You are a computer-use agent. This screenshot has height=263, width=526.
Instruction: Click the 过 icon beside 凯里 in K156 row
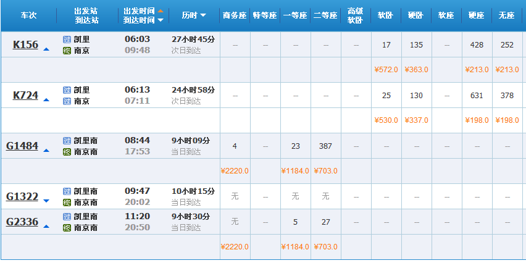coord(67,40)
